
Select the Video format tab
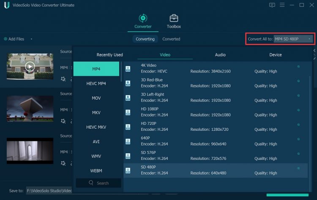[165, 55]
